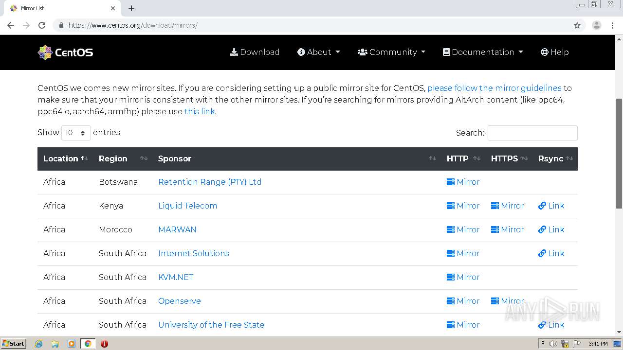This screenshot has height=350, width=623.
Task: Open HTTPS Mirror for Liquid Telecom
Action: tap(507, 206)
